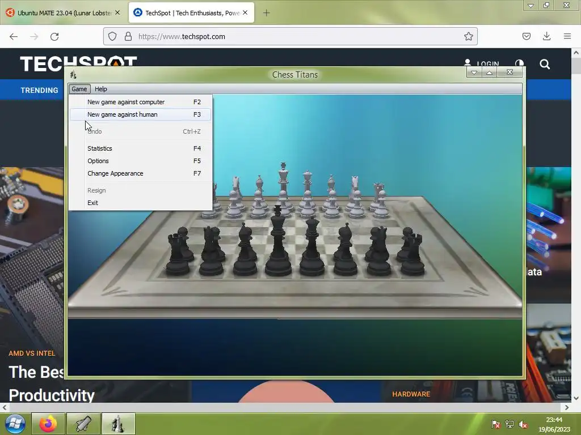This screenshot has height=435, width=581.
Task: Go back with Firefox back arrow
Action: [14, 37]
